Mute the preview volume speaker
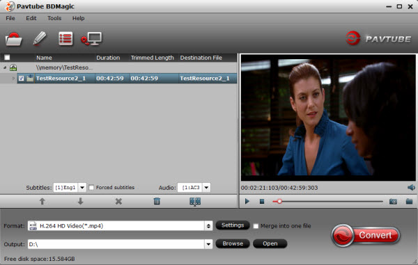 pyautogui.click(x=411, y=188)
